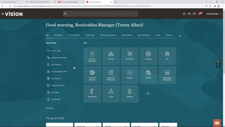Open the hamburger navigator menu
The width and height of the screenshot is (225, 127).
click(3, 14)
